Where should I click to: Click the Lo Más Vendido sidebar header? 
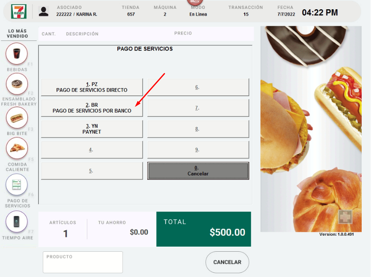coord(17,34)
